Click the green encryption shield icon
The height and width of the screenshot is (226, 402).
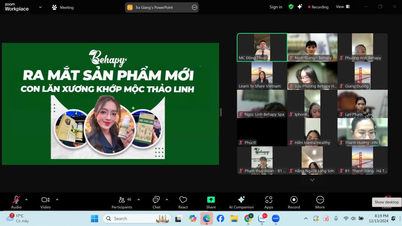pos(291,7)
